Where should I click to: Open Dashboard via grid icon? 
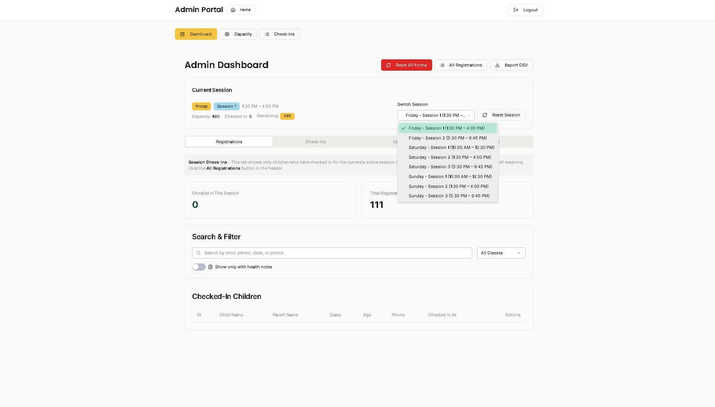[182, 34]
